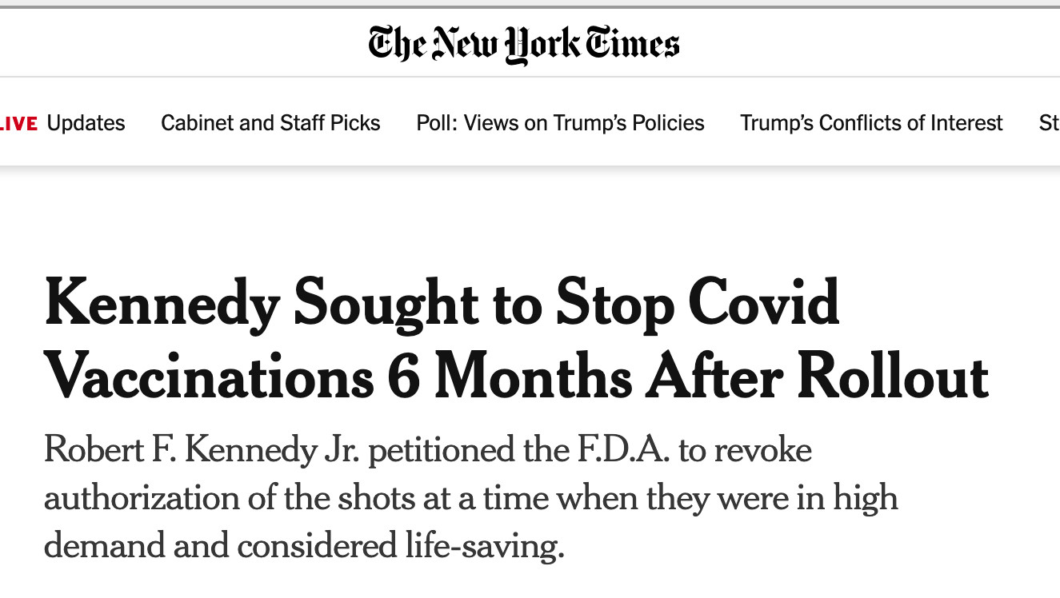1060x598 pixels.
Task: Click the red LIVE badge
Action: pyautogui.click(x=18, y=123)
